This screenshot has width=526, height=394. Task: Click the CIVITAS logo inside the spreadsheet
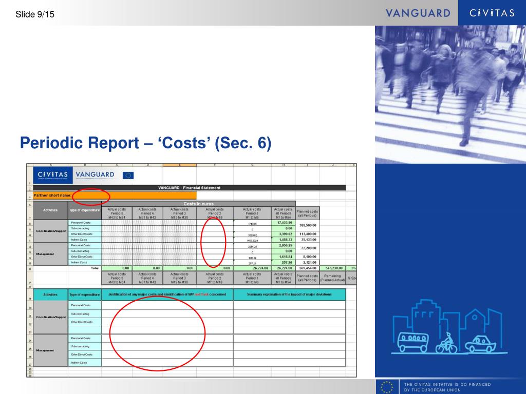53,175
